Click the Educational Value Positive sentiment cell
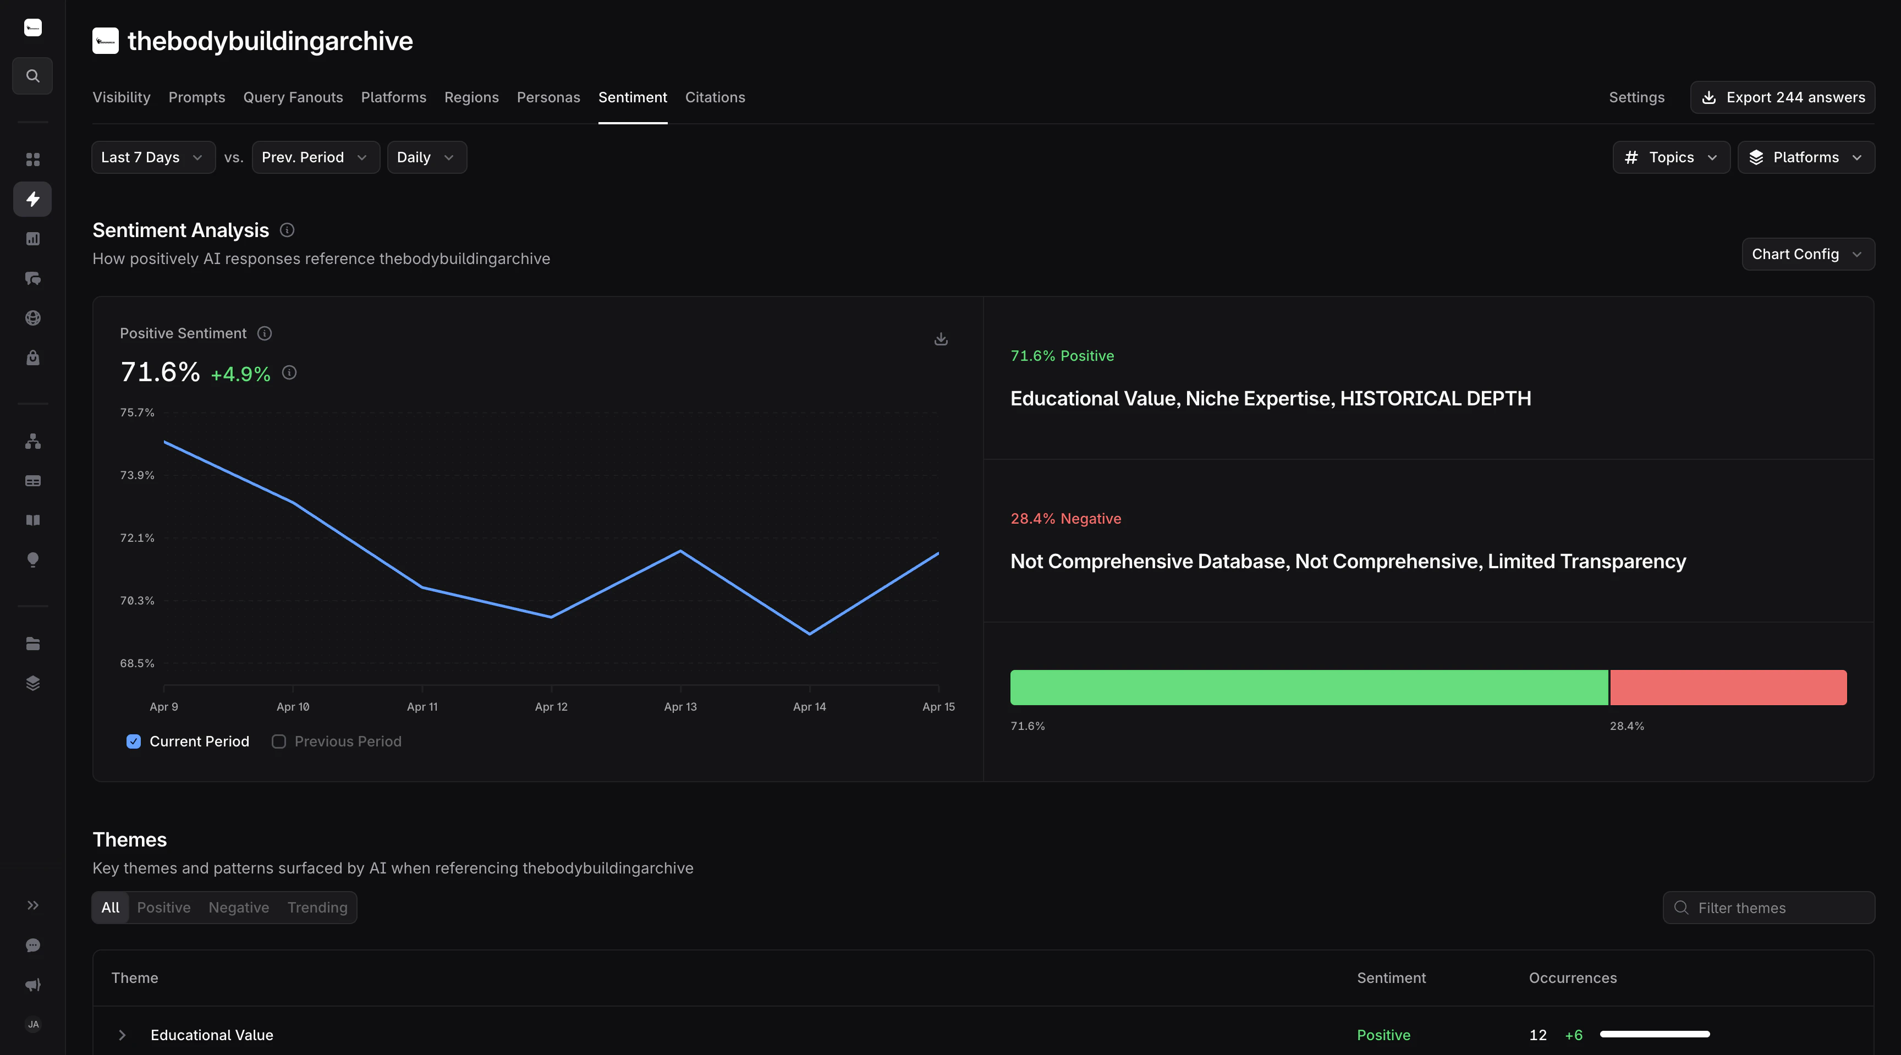The height and width of the screenshot is (1055, 1901). click(x=1384, y=1035)
